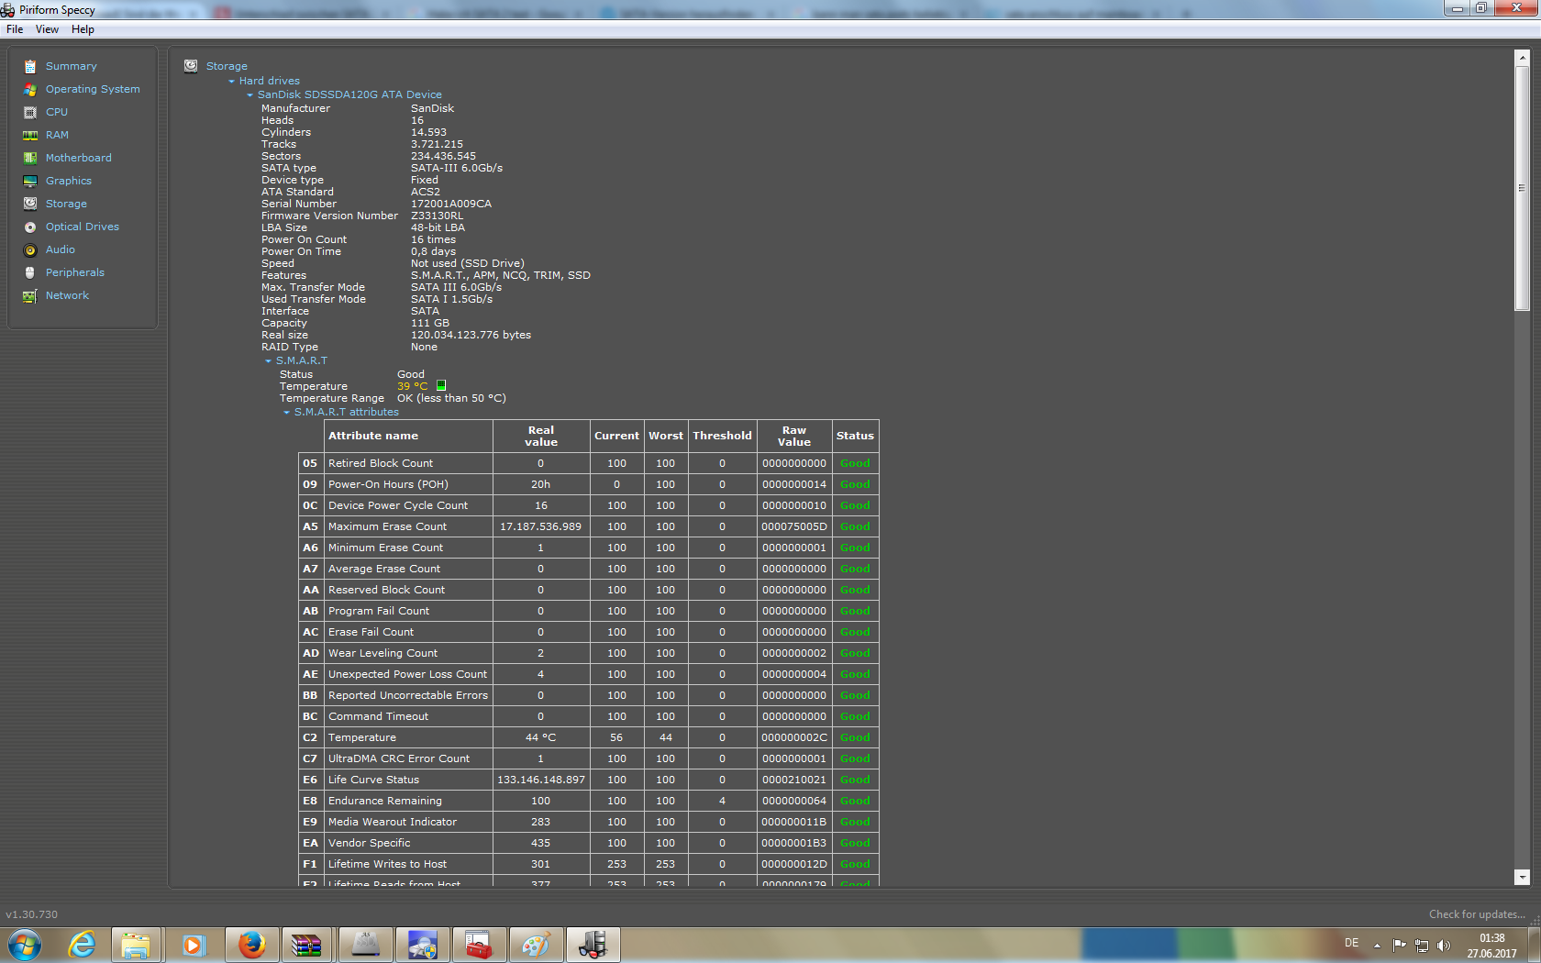Click the CPU chip icon in sidebar

[x=30, y=112]
